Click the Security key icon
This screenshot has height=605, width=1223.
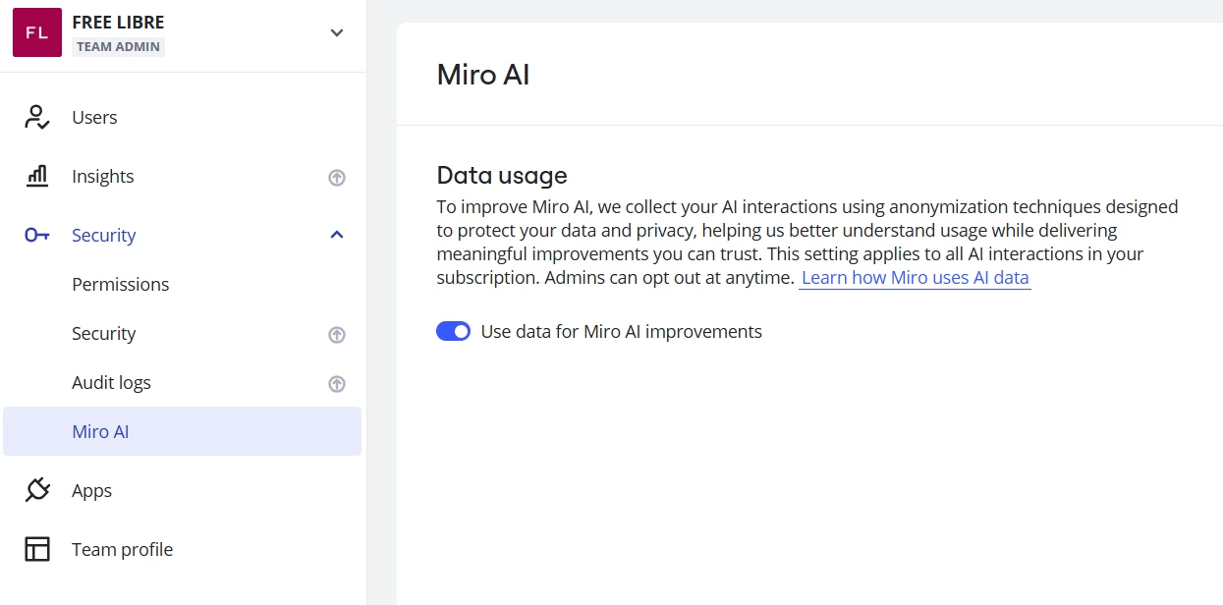click(x=37, y=236)
